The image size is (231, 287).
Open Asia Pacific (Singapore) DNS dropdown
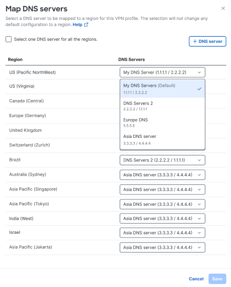[163, 189]
